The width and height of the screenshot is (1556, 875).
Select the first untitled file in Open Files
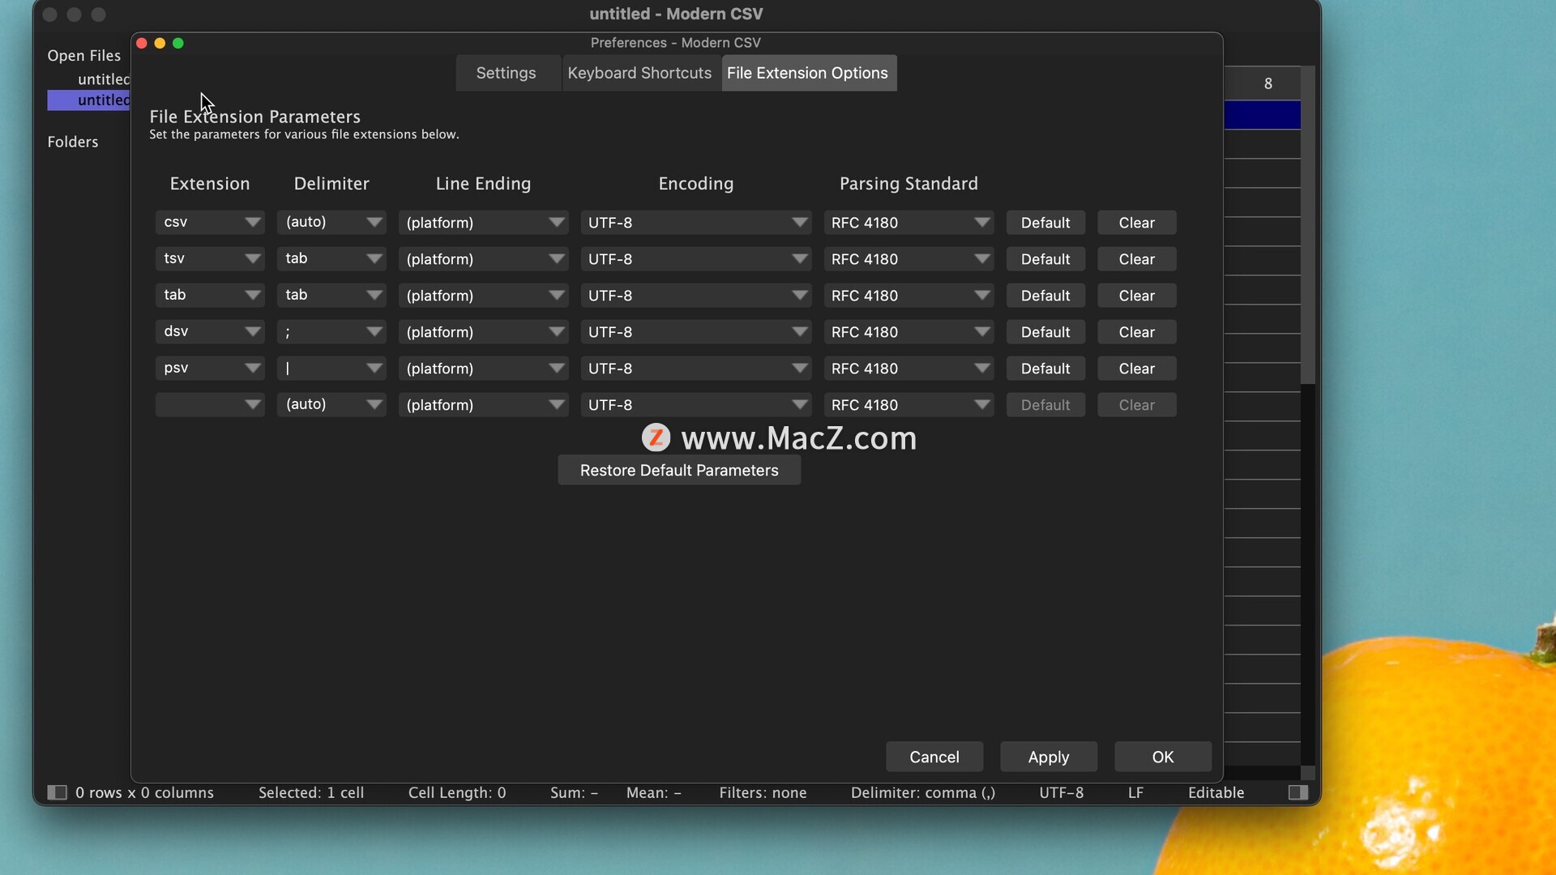click(103, 79)
